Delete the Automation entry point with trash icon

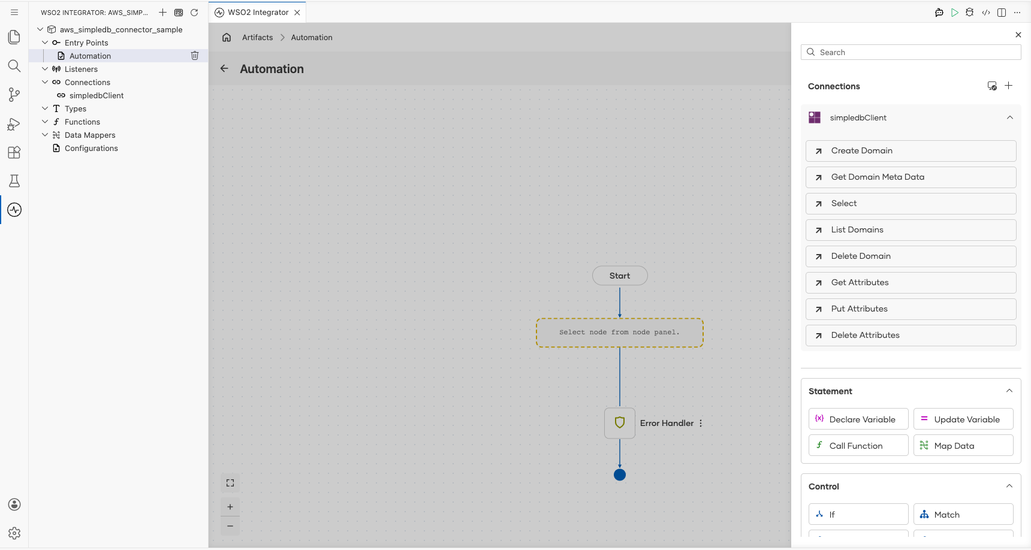click(x=195, y=56)
